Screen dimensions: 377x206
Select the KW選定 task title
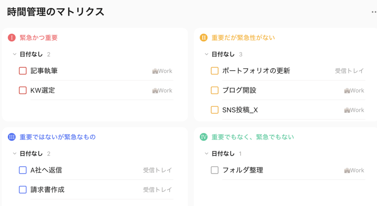43,90
